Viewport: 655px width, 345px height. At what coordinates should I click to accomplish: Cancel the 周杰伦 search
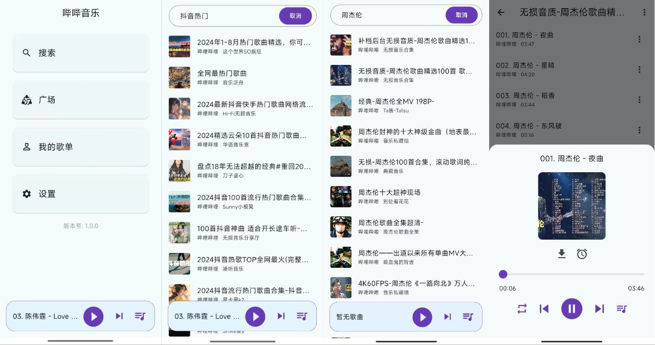tap(462, 15)
